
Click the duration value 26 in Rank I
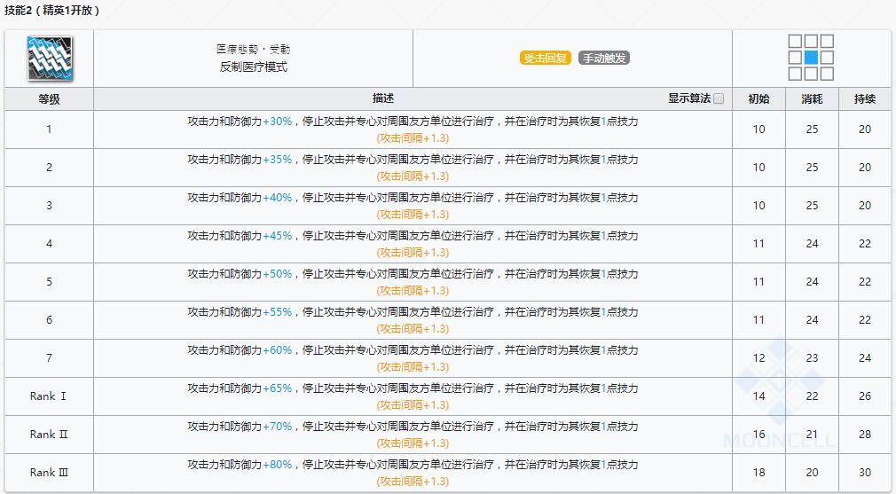point(865,396)
